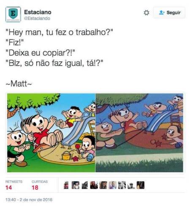Viewport: 190px width, 206px height.
Task: Click the Seguir follow button
Action: point(169,13)
